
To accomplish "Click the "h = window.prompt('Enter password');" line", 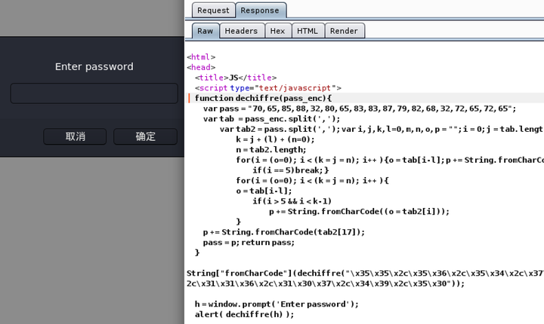I will 277,304.
